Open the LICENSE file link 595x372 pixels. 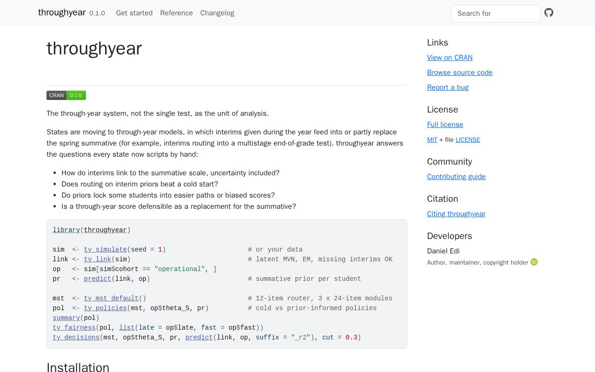[468, 139]
